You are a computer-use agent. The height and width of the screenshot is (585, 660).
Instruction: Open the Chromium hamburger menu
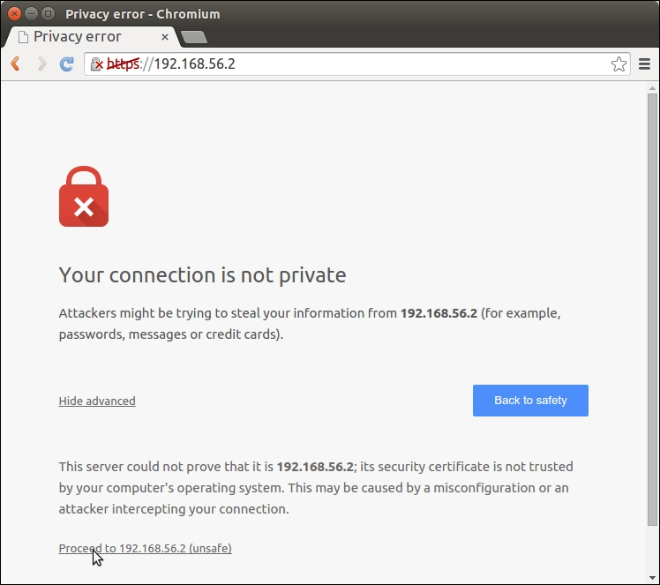coord(645,64)
